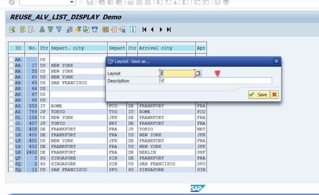Expand the command field dropdown arrow
This screenshot has height=195, width=319.
72,2
